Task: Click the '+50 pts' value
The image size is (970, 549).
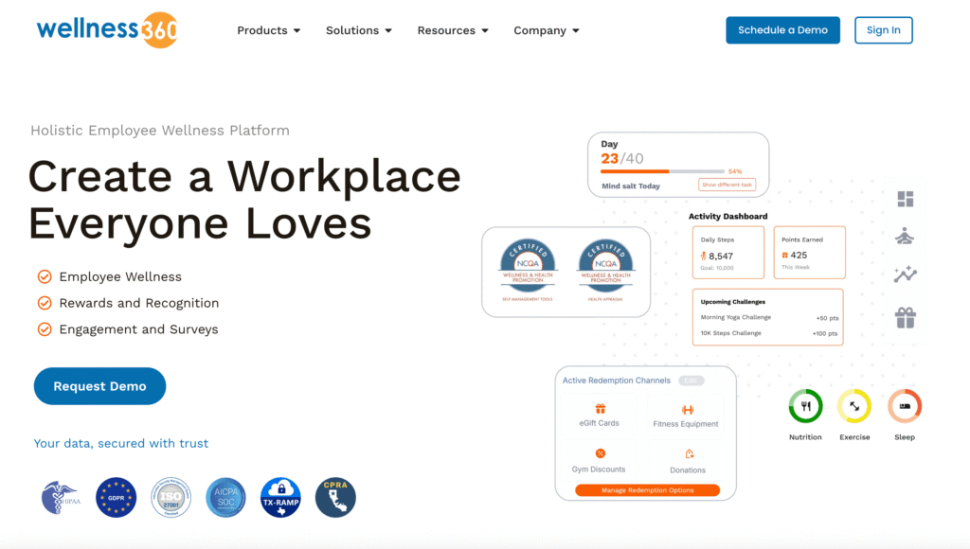Action: (827, 318)
